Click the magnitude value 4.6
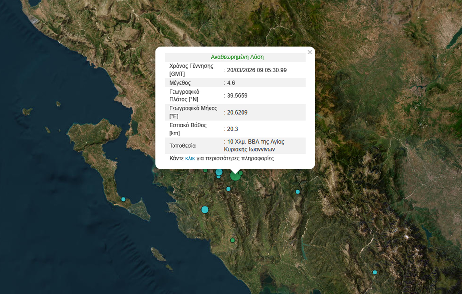This screenshot has width=462, height=294. tap(231, 83)
